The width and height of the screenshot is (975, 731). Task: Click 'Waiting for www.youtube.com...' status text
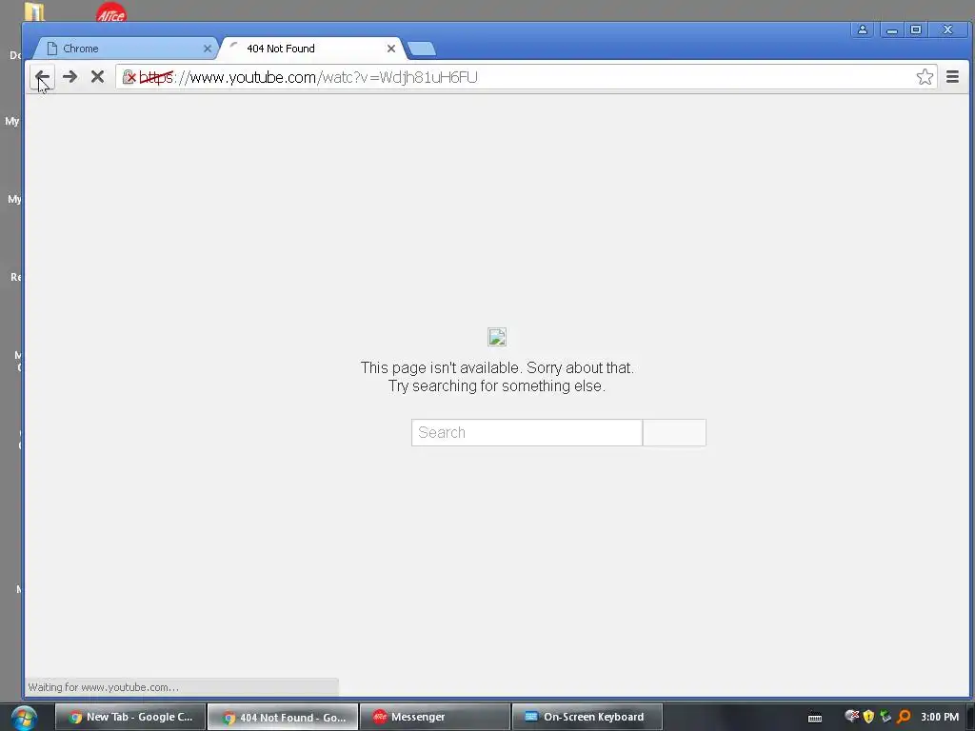pyautogui.click(x=103, y=687)
